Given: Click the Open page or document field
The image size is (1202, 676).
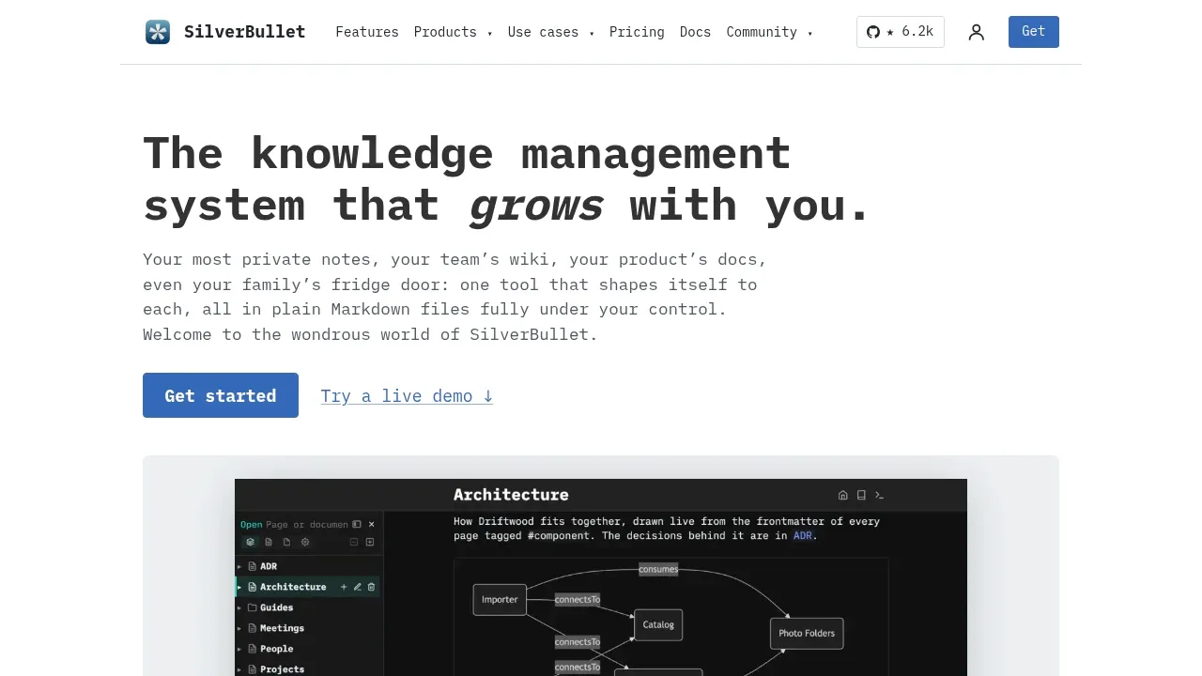Looking at the screenshot, I should tap(307, 524).
